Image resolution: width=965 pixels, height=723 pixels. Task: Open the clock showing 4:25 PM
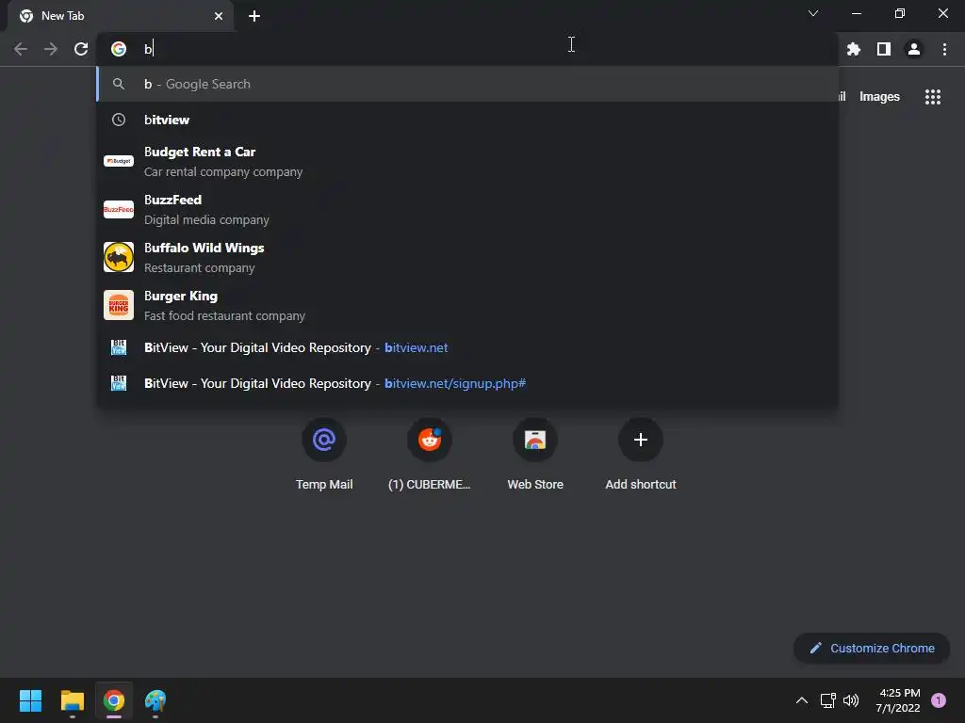pyautogui.click(x=898, y=700)
